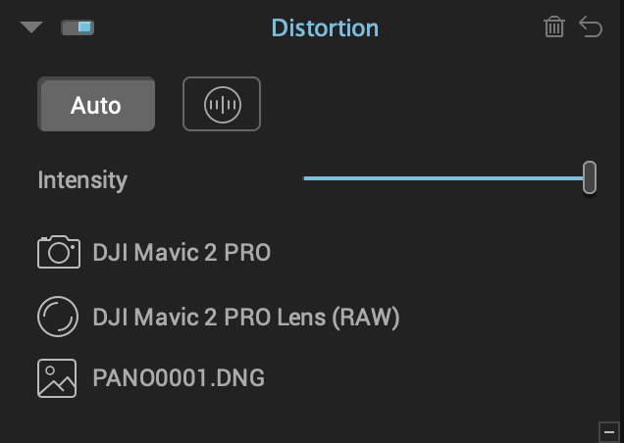Collapse the Distortion panel with the triangle
The image size is (624, 443).
31,27
